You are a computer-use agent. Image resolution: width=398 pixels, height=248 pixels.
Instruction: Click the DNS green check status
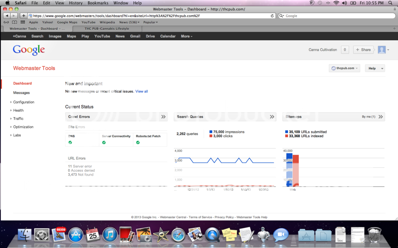[x=70, y=143]
